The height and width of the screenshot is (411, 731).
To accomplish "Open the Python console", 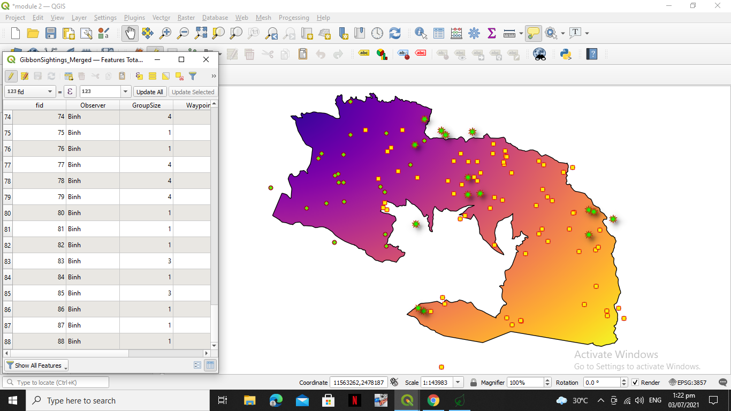I will pyautogui.click(x=566, y=54).
